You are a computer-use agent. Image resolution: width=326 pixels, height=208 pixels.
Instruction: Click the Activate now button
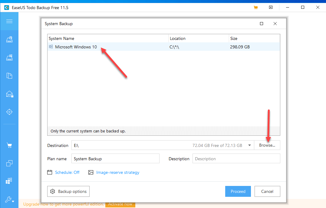coord(120,204)
